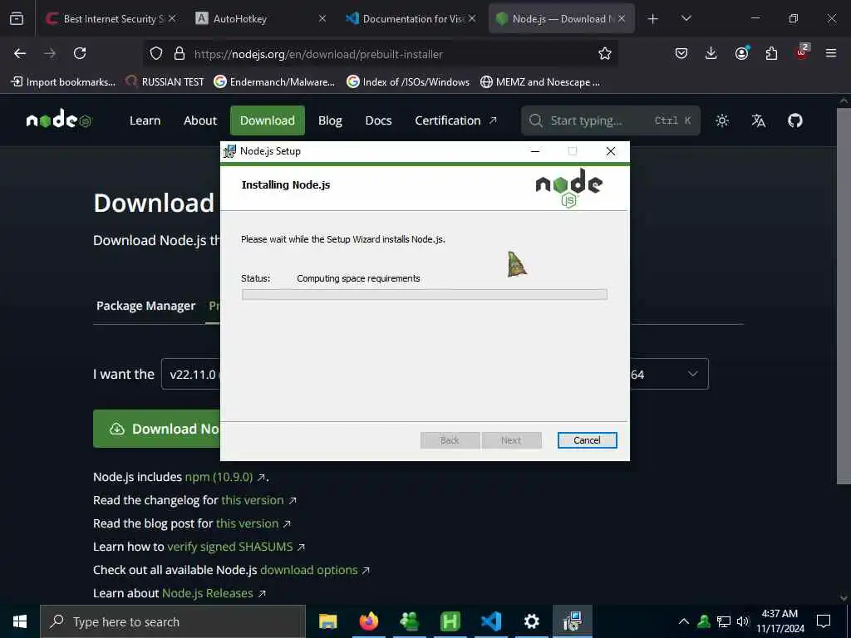851x638 pixels.
Task: Close the Node.js Download browser tab
Action: tap(622, 18)
